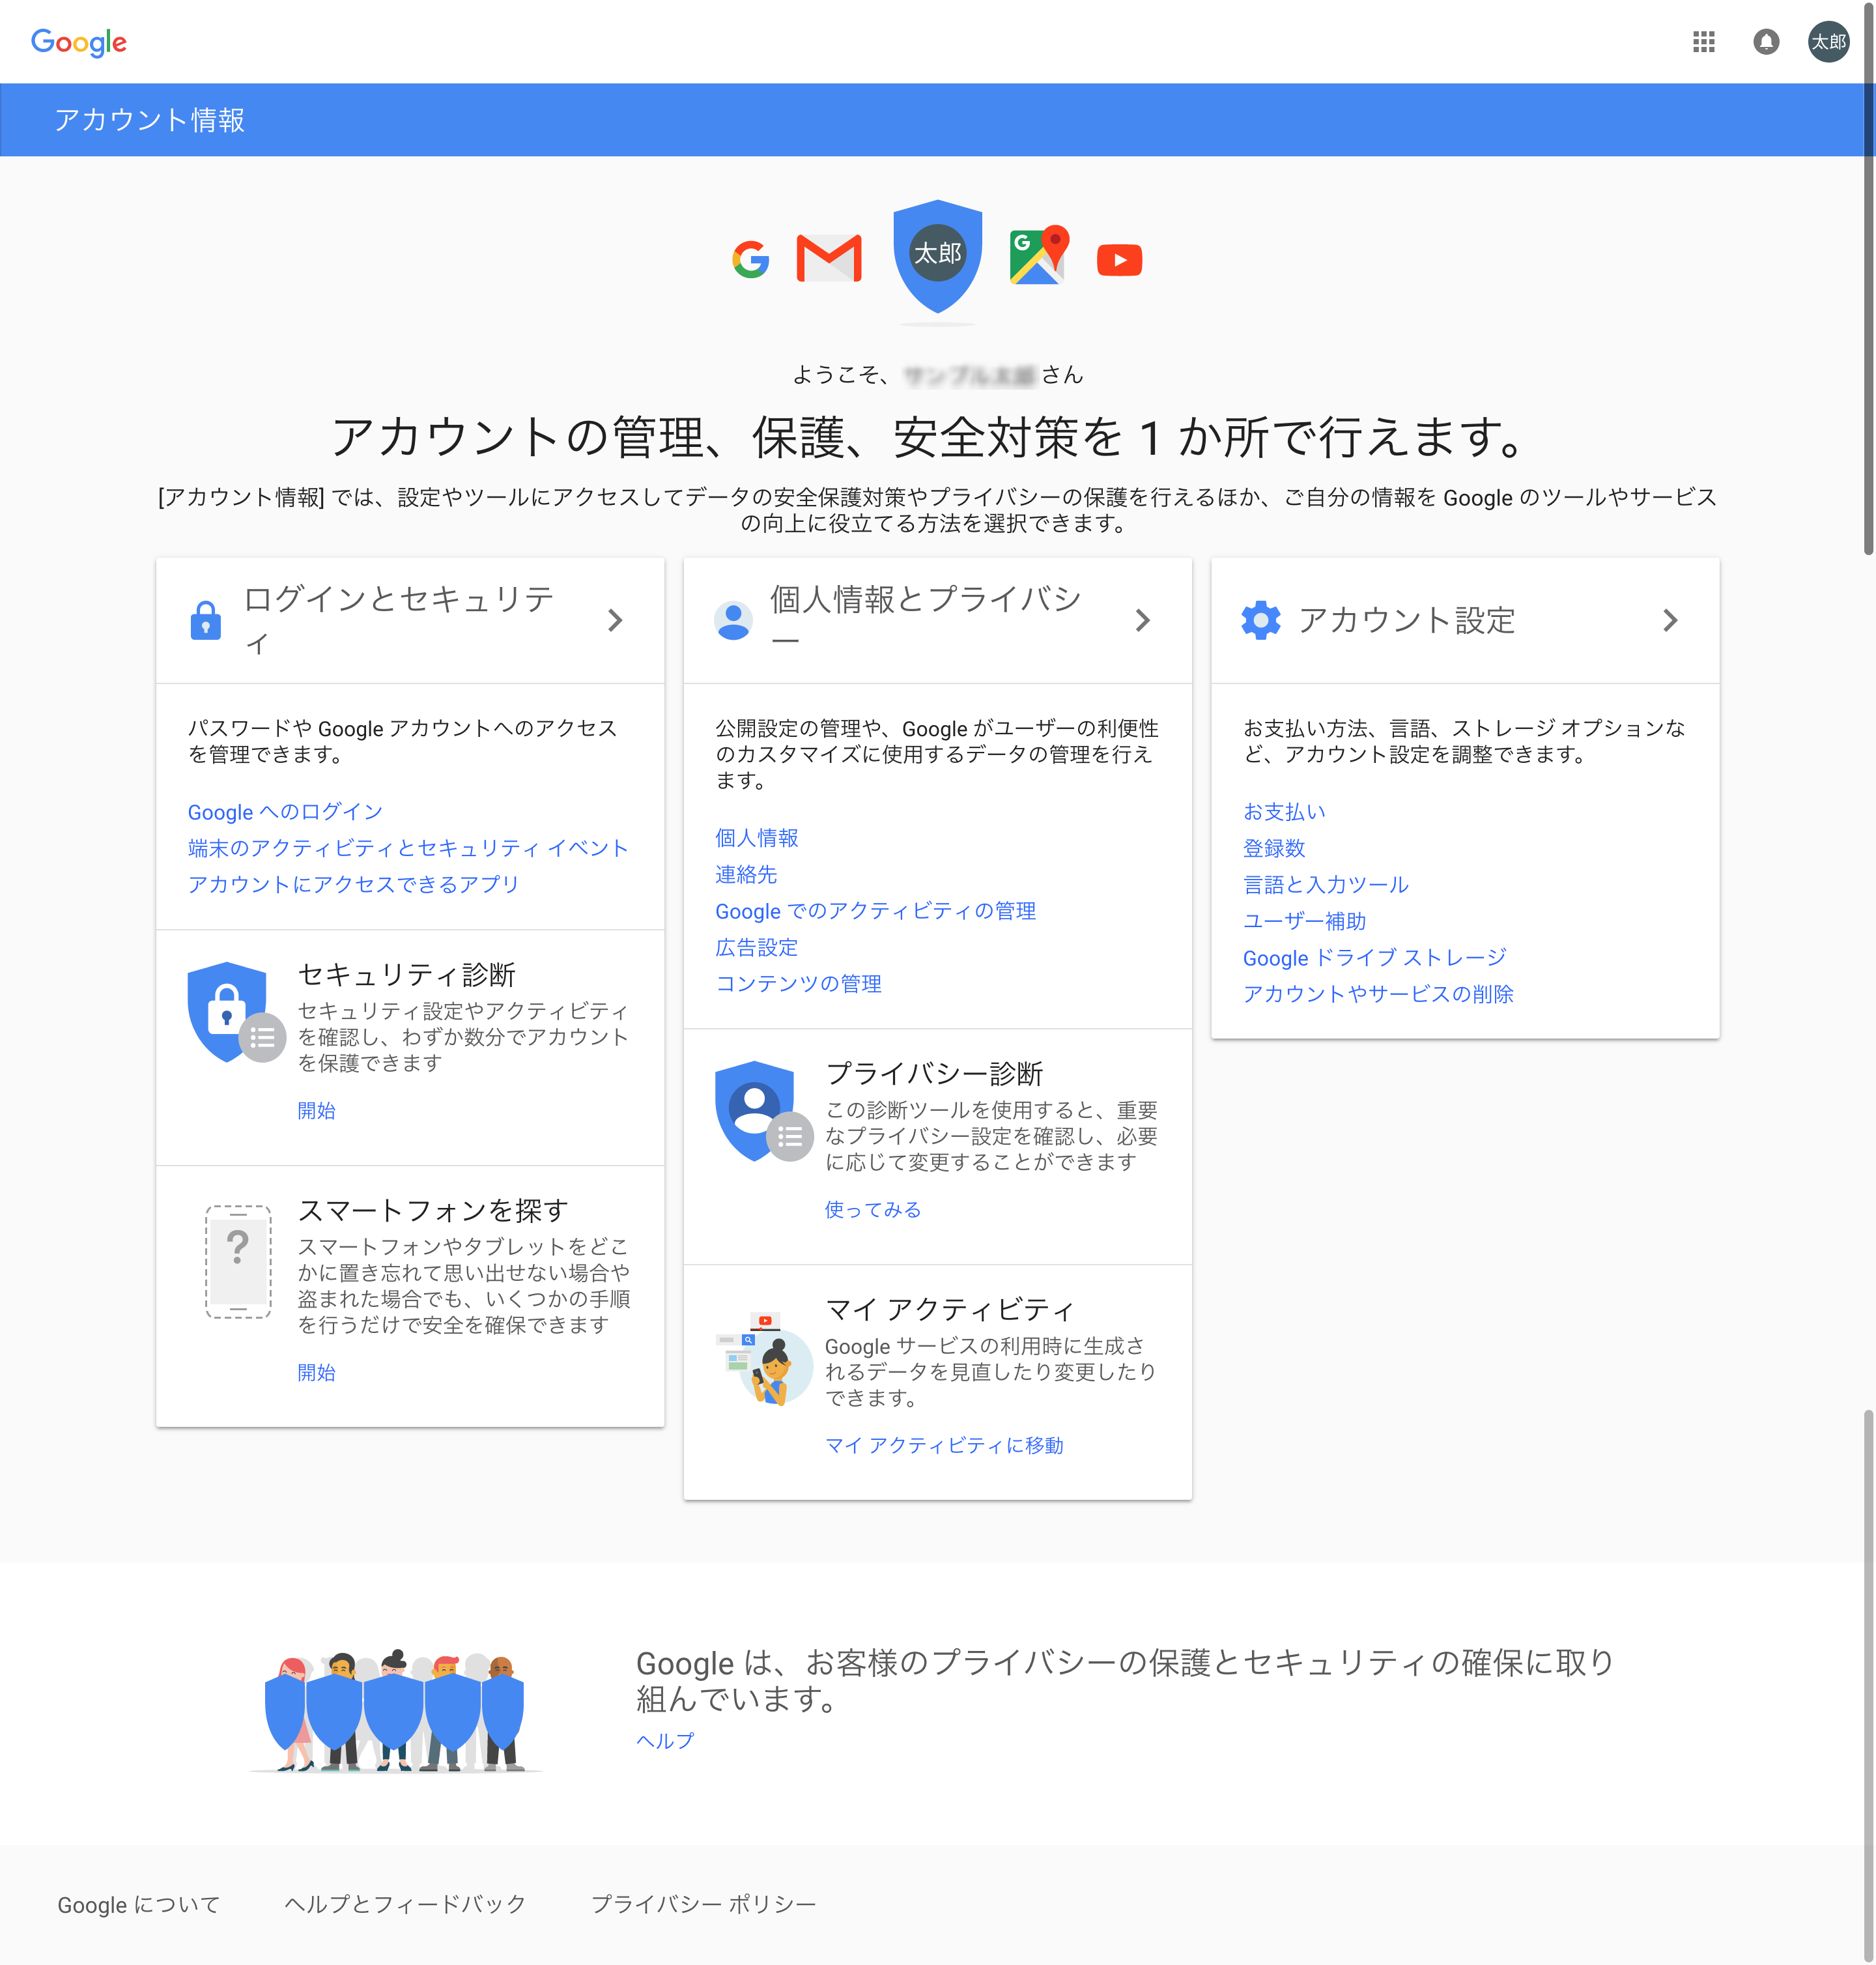The width and height of the screenshot is (1876, 1965).
Task: Open 連絡先 link
Action: pos(746,874)
